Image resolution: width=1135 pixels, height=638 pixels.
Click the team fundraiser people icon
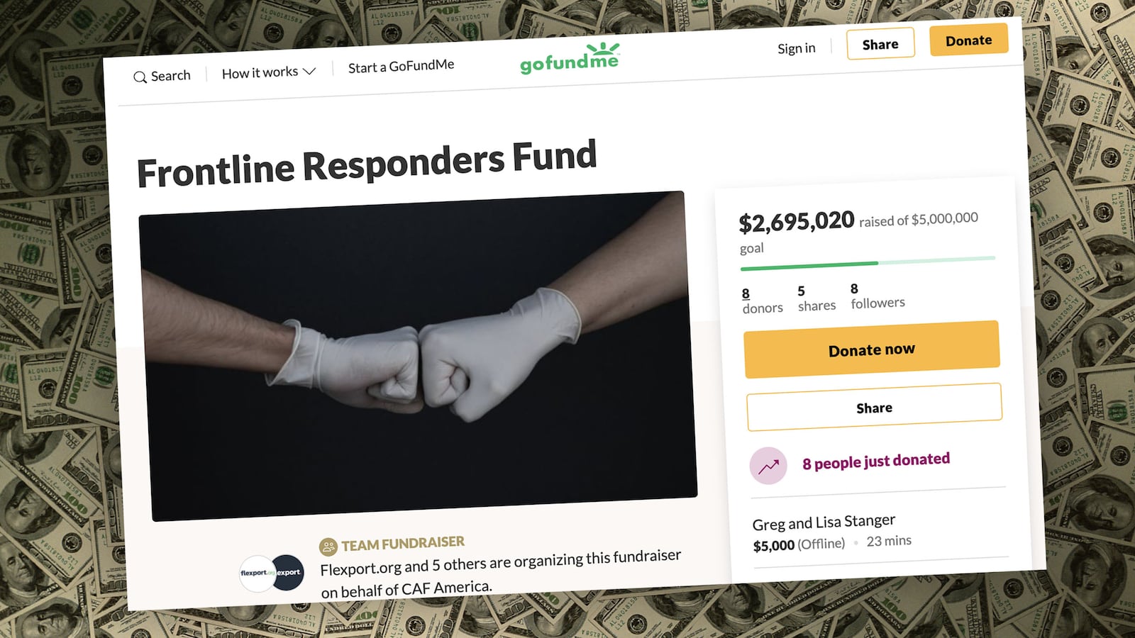click(x=328, y=547)
